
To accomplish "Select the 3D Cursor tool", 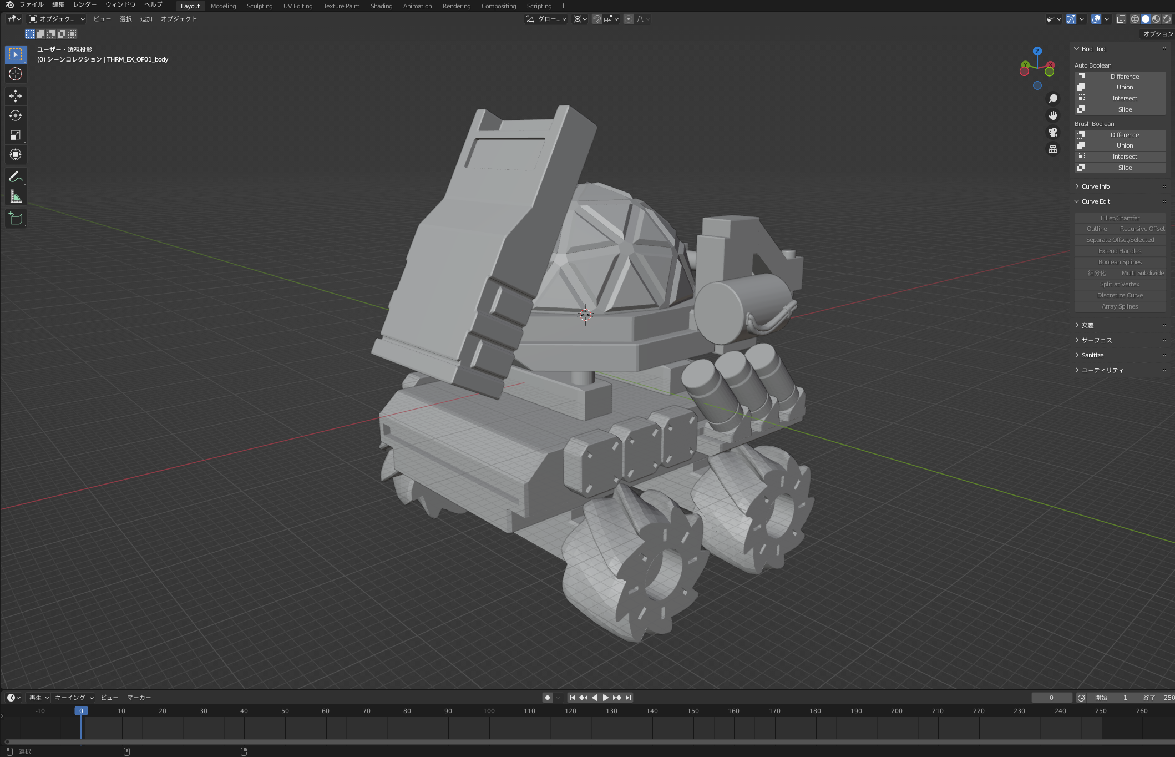I will (16, 74).
